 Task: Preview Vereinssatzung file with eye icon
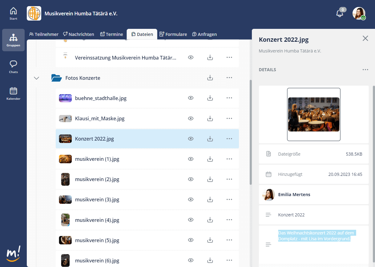click(x=191, y=57)
